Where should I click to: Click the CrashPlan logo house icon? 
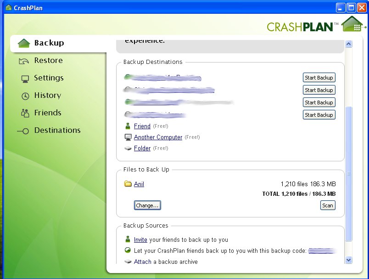pyautogui.click(x=353, y=24)
